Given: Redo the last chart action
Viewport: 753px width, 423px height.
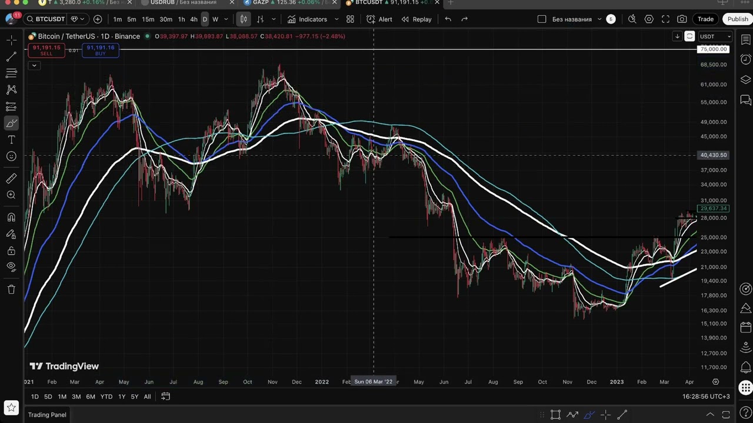Looking at the screenshot, I should pos(465,19).
